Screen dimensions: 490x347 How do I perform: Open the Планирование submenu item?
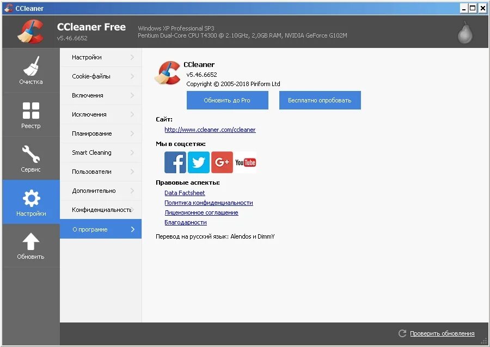tap(101, 133)
